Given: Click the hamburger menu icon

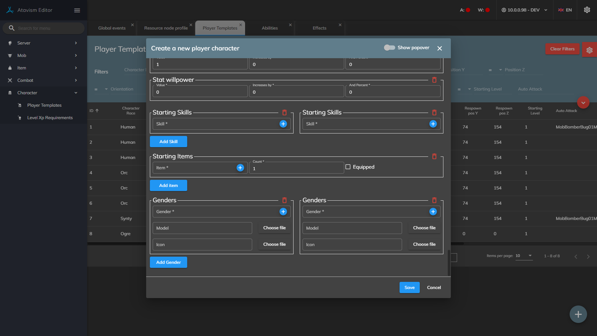Looking at the screenshot, I should pos(77,10).
